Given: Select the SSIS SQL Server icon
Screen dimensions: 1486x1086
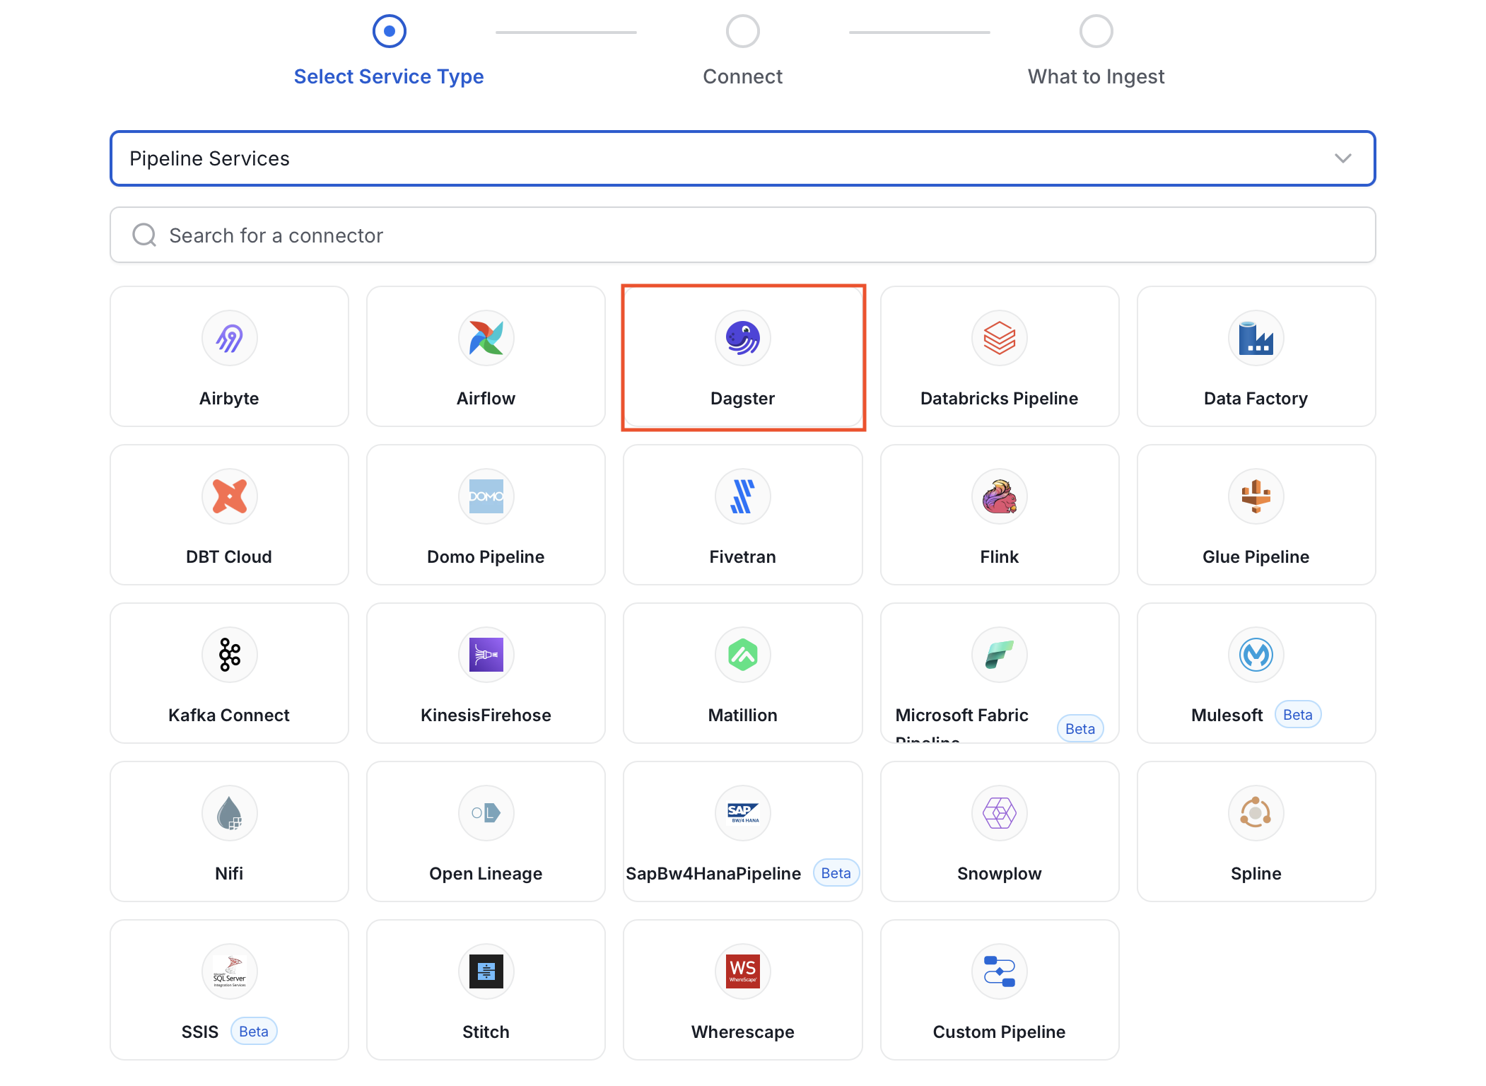Looking at the screenshot, I should [230, 971].
